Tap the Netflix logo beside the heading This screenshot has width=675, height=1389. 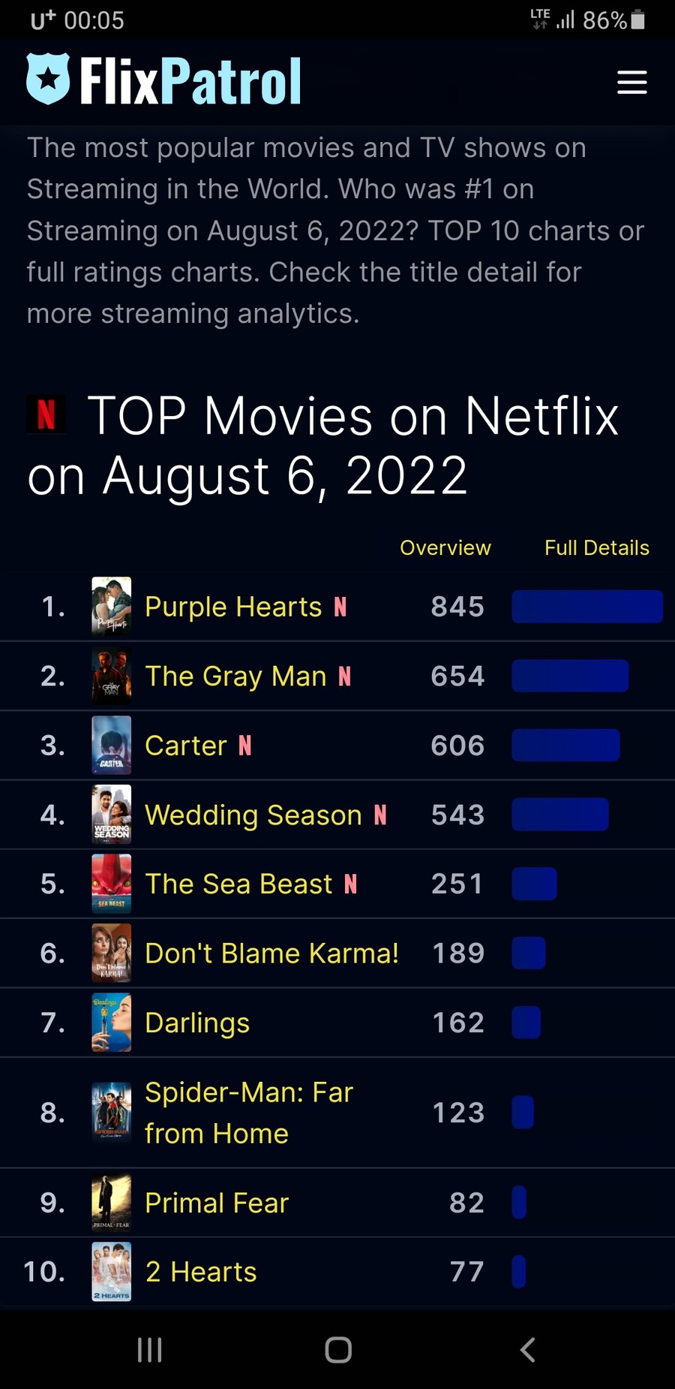pos(46,414)
